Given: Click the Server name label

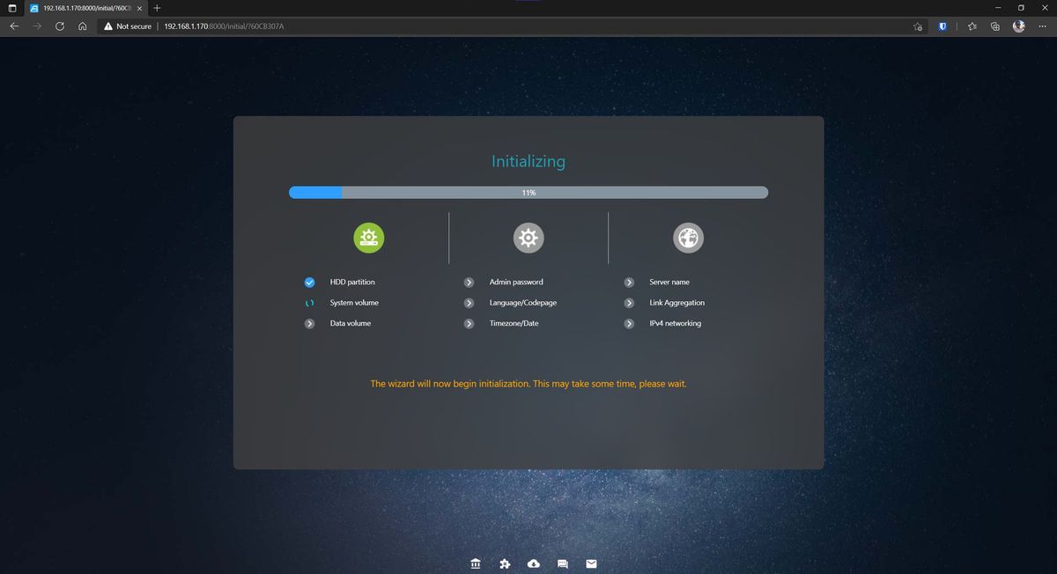Looking at the screenshot, I should 669,282.
